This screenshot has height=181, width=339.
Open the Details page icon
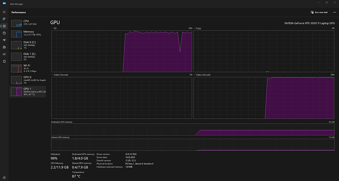tap(4, 54)
